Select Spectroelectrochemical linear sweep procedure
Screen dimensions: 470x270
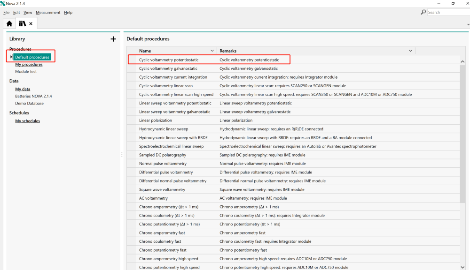click(171, 147)
